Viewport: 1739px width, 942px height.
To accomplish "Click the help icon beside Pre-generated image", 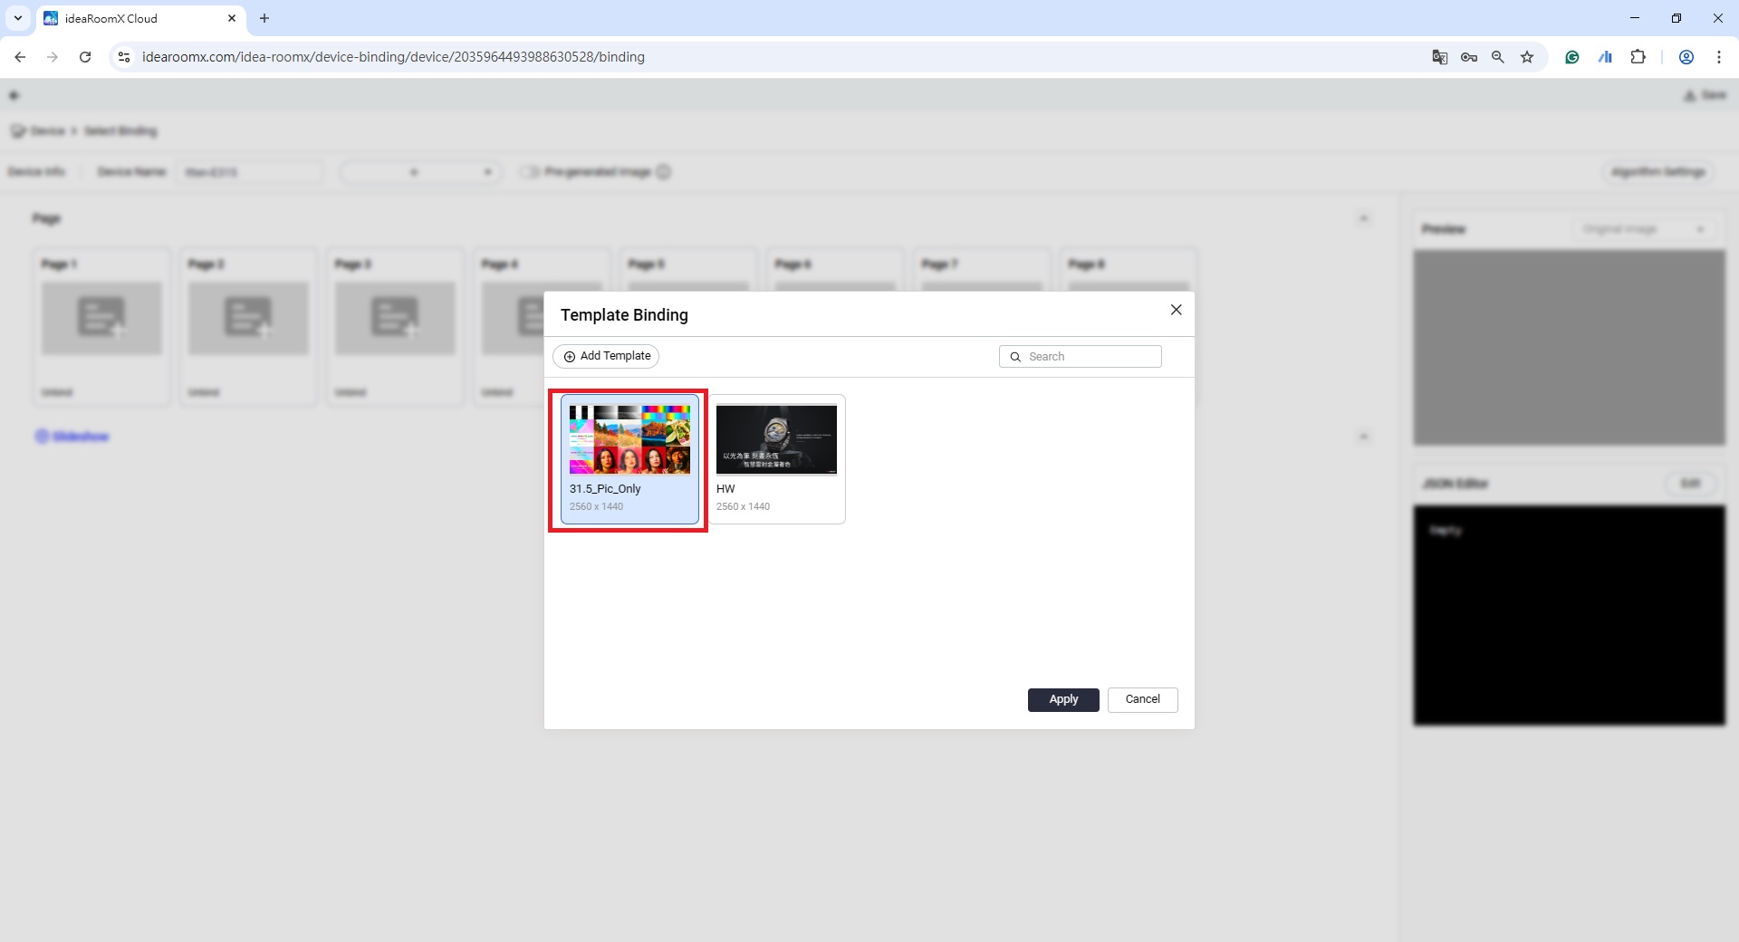I will point(664,172).
